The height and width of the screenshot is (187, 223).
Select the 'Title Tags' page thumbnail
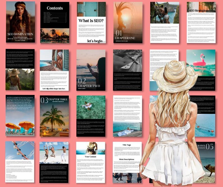pos(127,162)
